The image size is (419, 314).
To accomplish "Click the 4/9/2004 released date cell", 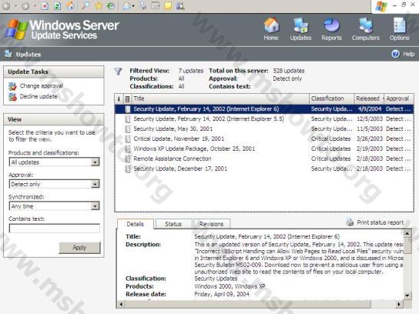I will (369, 109).
